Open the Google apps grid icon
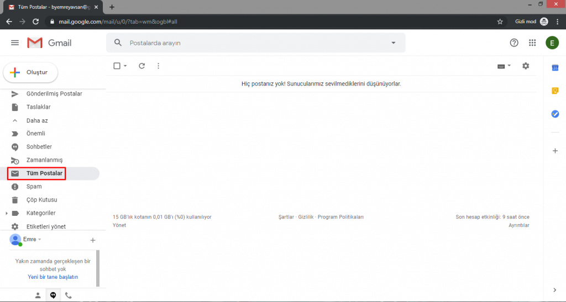 (x=532, y=43)
